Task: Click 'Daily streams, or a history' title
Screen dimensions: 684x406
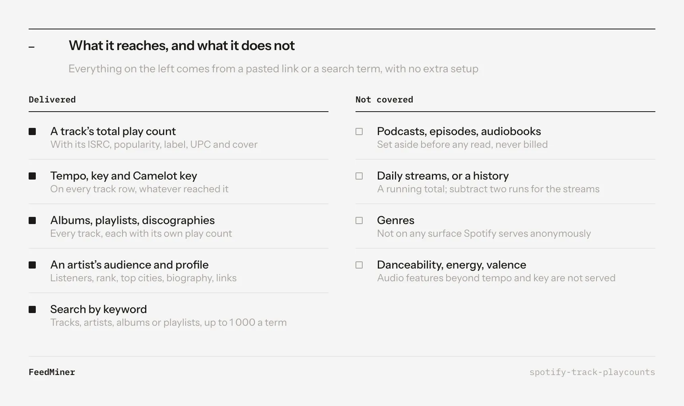Action: (x=443, y=176)
